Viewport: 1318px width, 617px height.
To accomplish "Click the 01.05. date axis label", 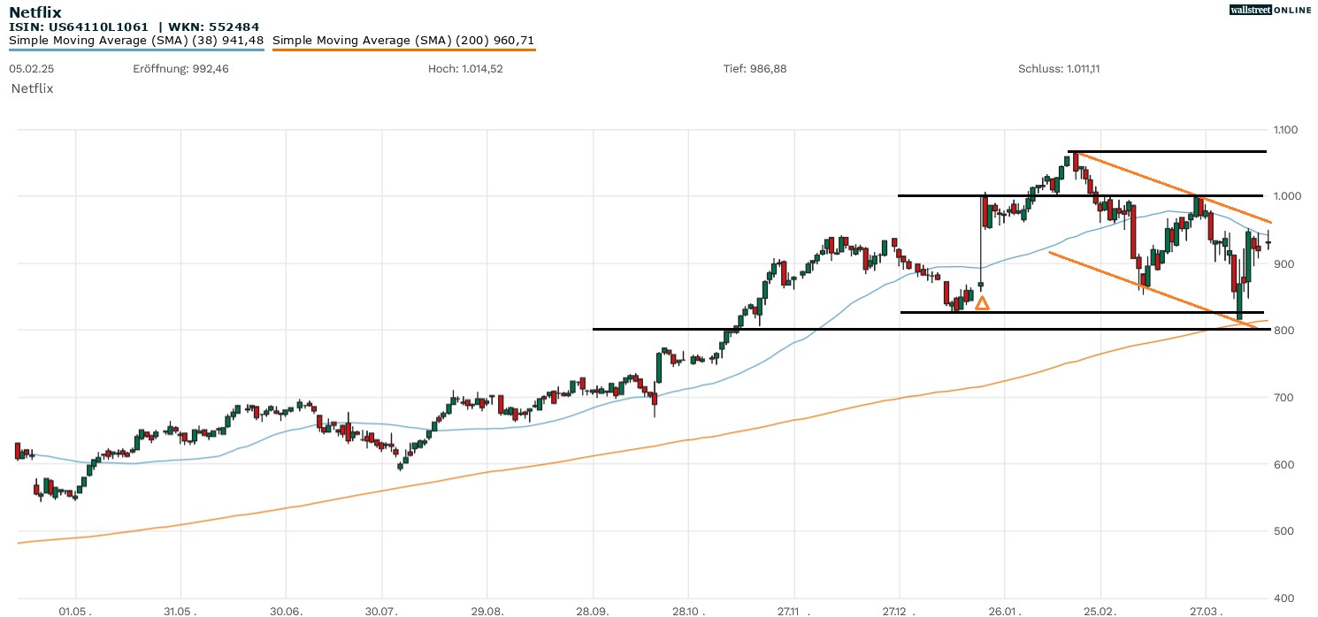I will [75, 611].
